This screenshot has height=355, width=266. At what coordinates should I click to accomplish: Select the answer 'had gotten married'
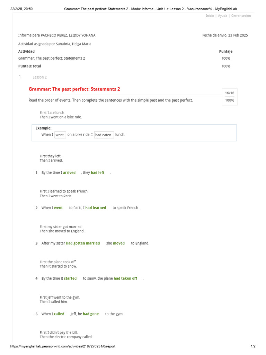pyautogui.click(x=83, y=243)
